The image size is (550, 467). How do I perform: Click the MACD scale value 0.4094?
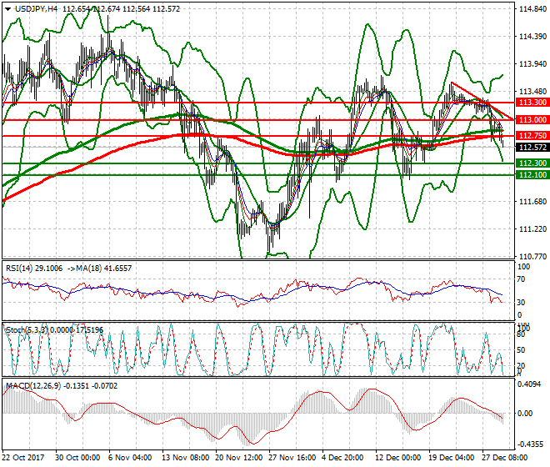coord(530,384)
